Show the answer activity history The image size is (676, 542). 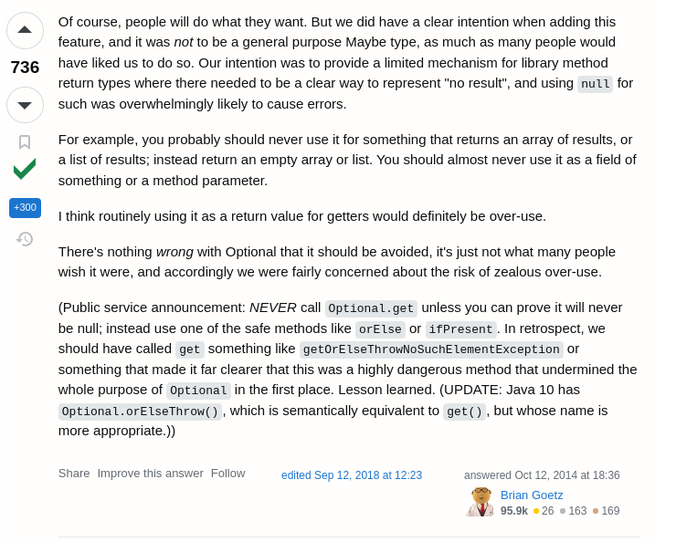(x=25, y=239)
